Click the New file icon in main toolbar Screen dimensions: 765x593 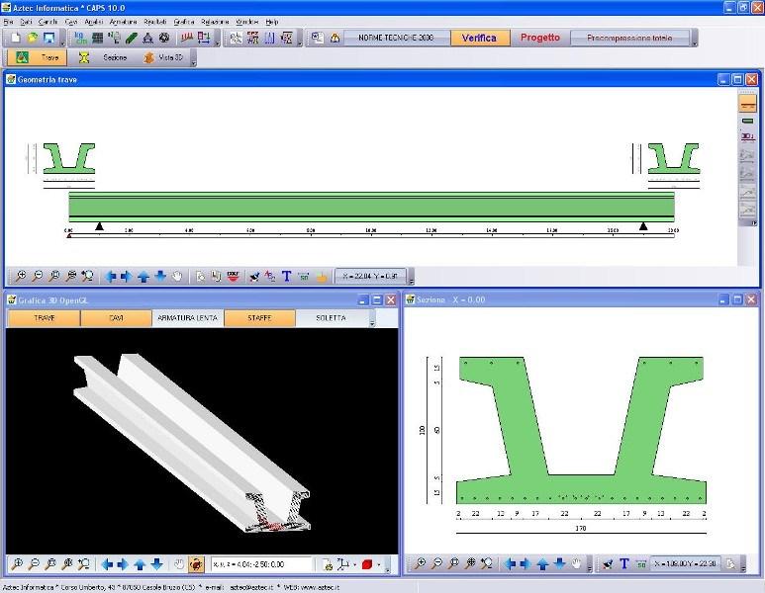(16, 39)
